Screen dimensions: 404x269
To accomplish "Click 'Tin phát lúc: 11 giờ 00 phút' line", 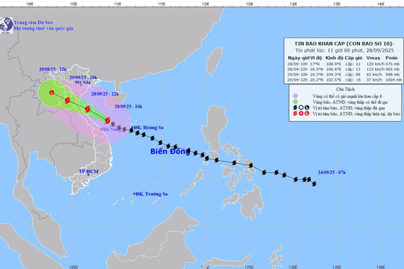I will click(x=344, y=50).
